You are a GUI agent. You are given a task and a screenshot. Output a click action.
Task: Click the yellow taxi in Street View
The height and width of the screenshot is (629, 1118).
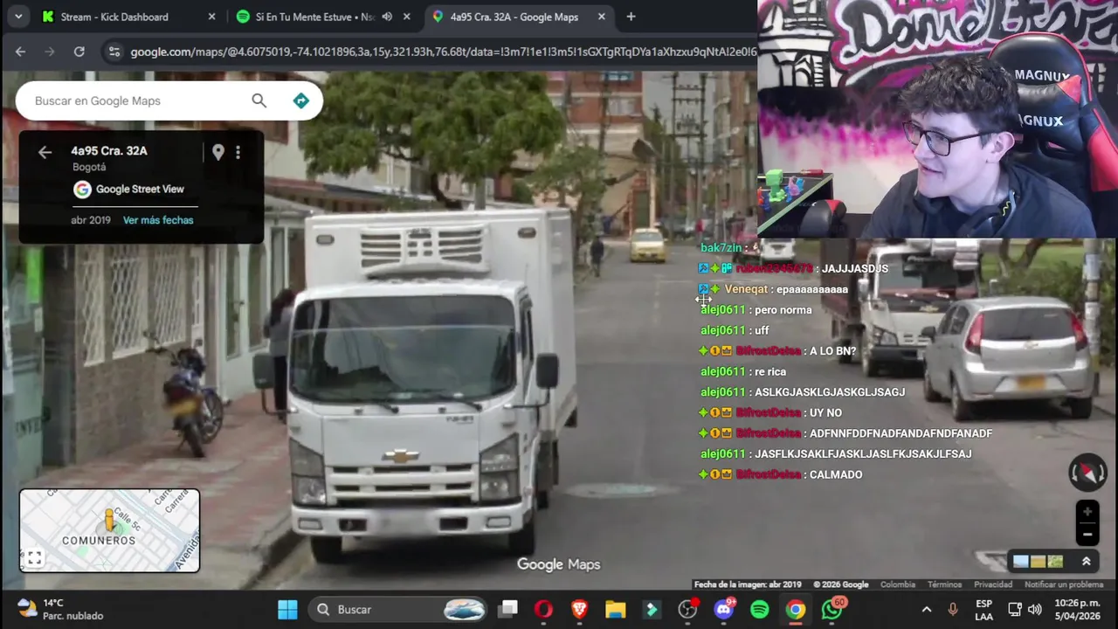(x=647, y=245)
